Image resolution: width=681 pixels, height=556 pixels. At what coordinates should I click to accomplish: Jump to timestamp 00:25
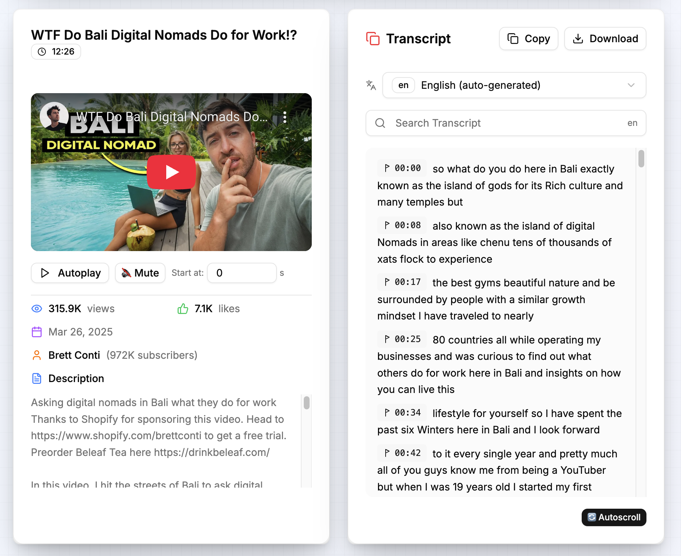click(x=402, y=339)
